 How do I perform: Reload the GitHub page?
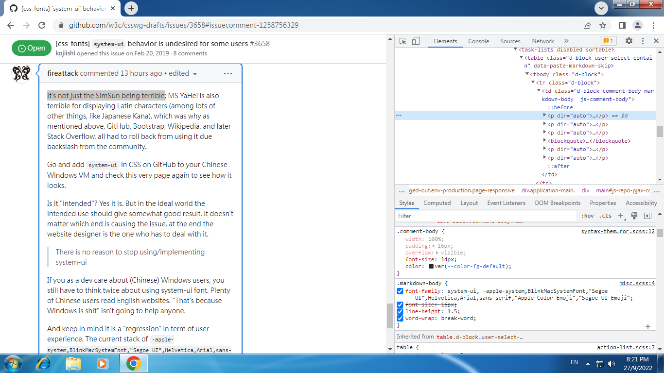click(x=42, y=25)
